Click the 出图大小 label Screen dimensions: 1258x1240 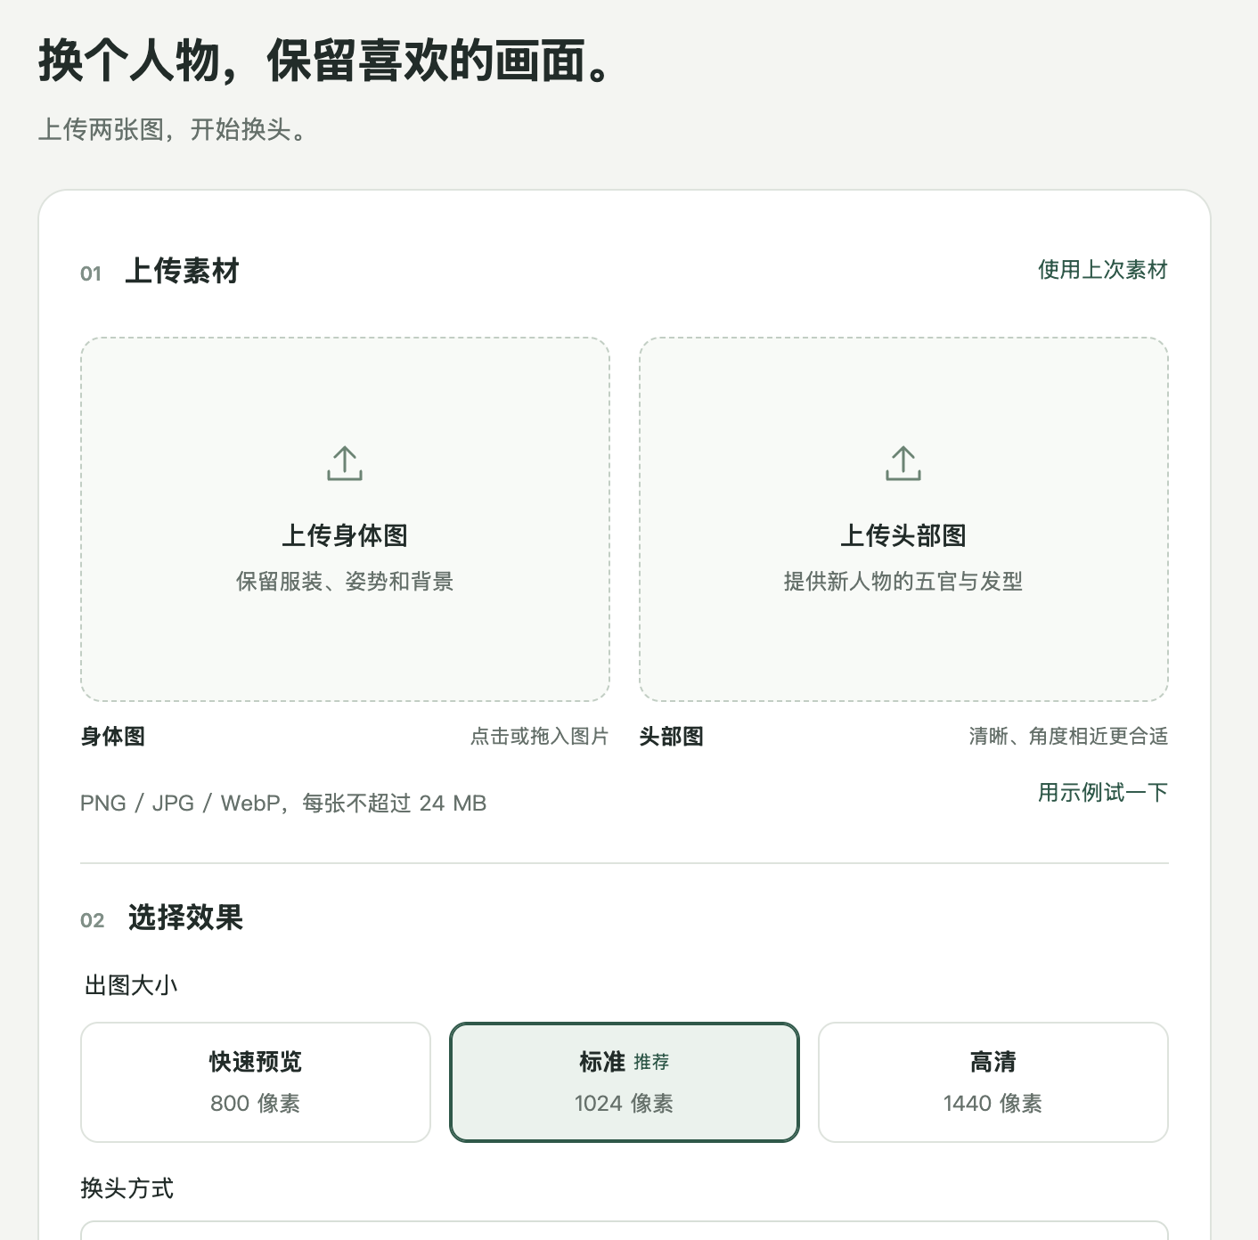tap(131, 985)
